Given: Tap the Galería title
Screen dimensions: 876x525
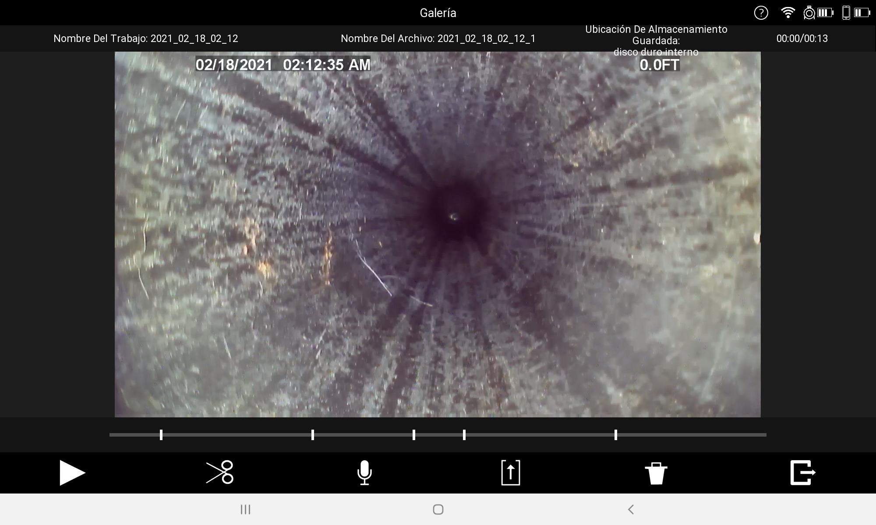Looking at the screenshot, I should coord(438,13).
